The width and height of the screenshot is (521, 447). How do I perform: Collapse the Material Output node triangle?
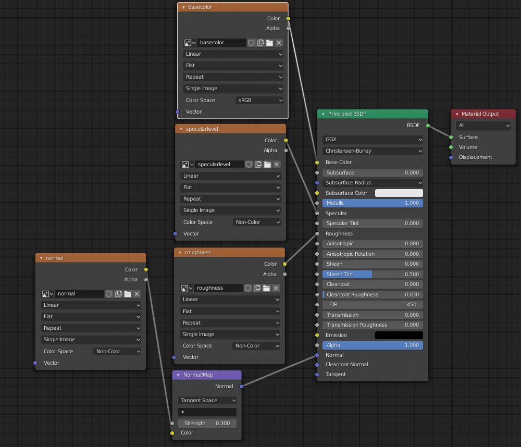pos(456,114)
